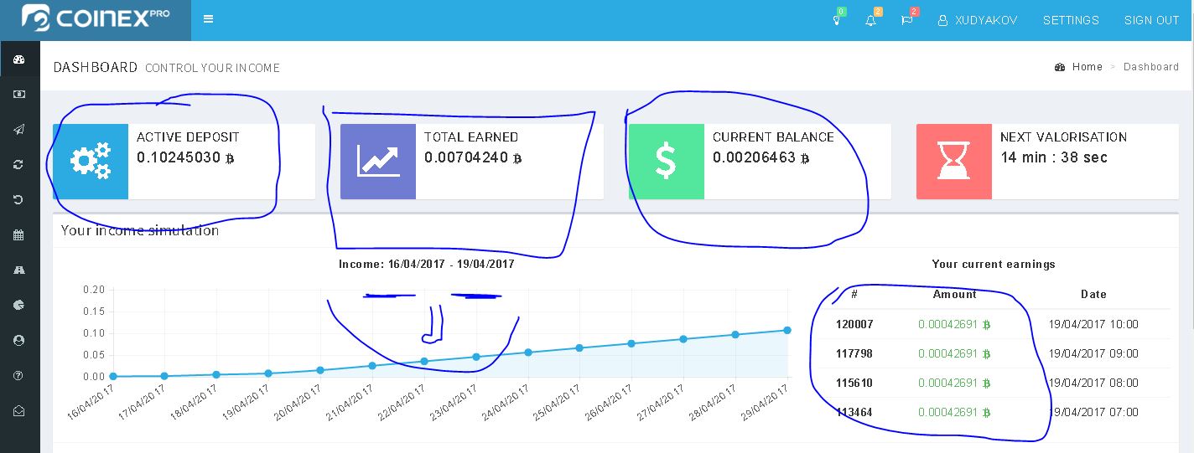Viewport: 1194px width, 453px height.
Task: Open SETTINGS in the top bar
Action: point(1071,20)
